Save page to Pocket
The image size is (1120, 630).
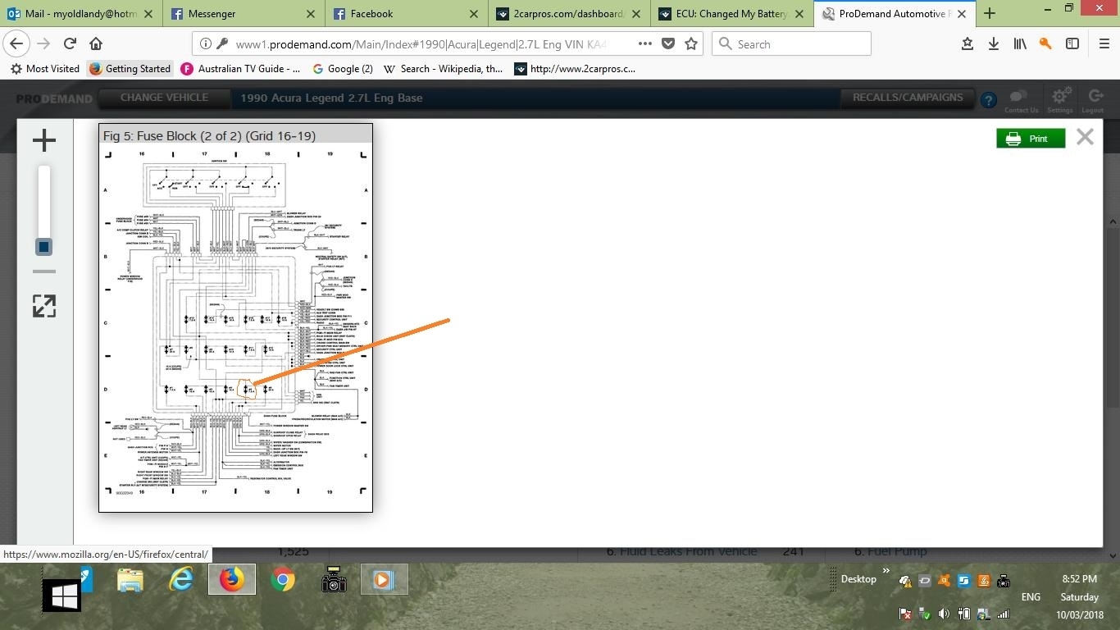[668, 44]
